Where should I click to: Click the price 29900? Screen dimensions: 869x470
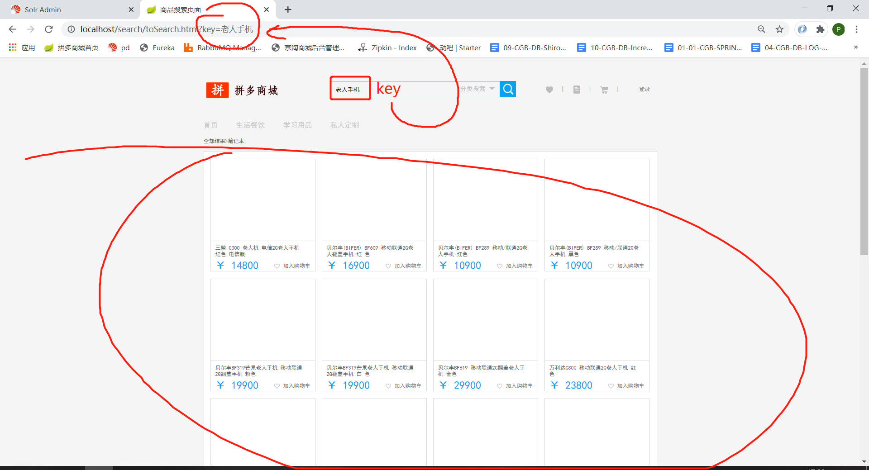coord(468,385)
